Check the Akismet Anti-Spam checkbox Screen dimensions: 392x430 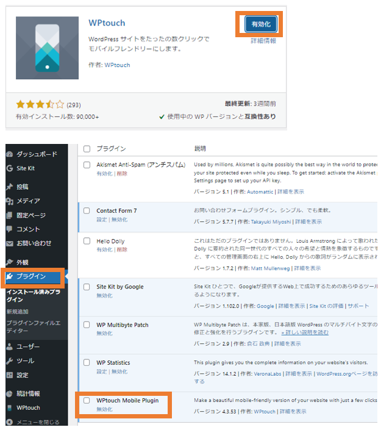click(x=87, y=165)
